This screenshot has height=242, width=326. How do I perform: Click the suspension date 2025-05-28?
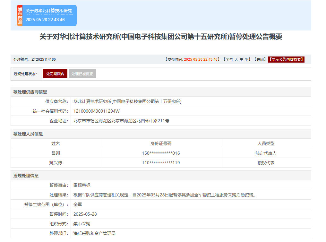tap(85, 214)
